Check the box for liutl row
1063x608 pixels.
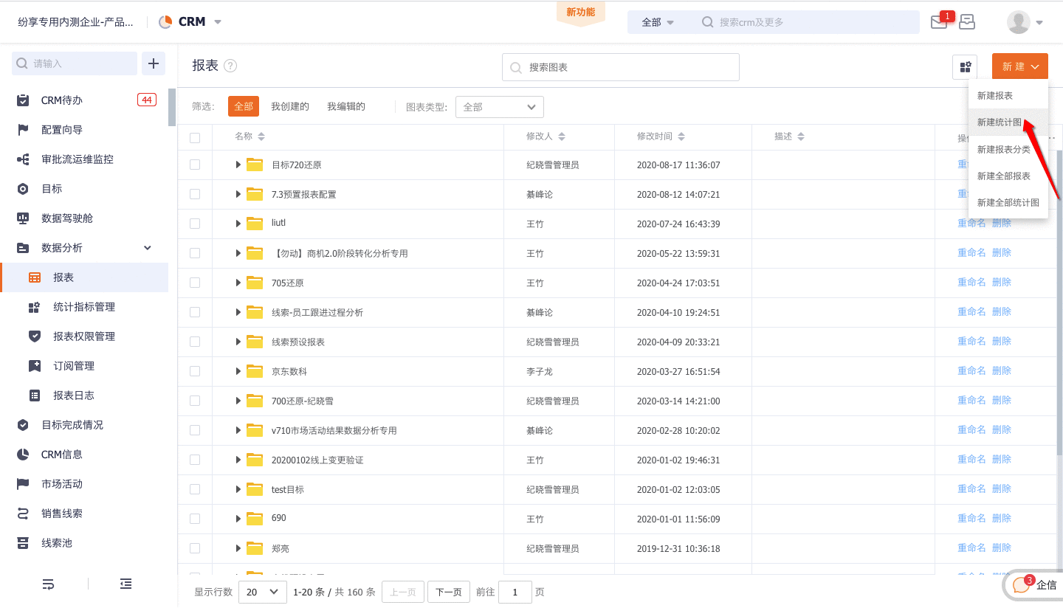(x=195, y=224)
